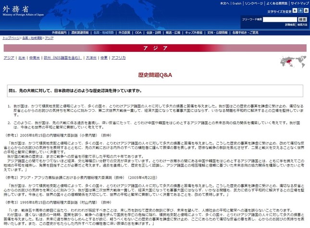Click the 外務省 Ministry of Foreign Affairs logo
310x228 pixels.
click(23, 11)
